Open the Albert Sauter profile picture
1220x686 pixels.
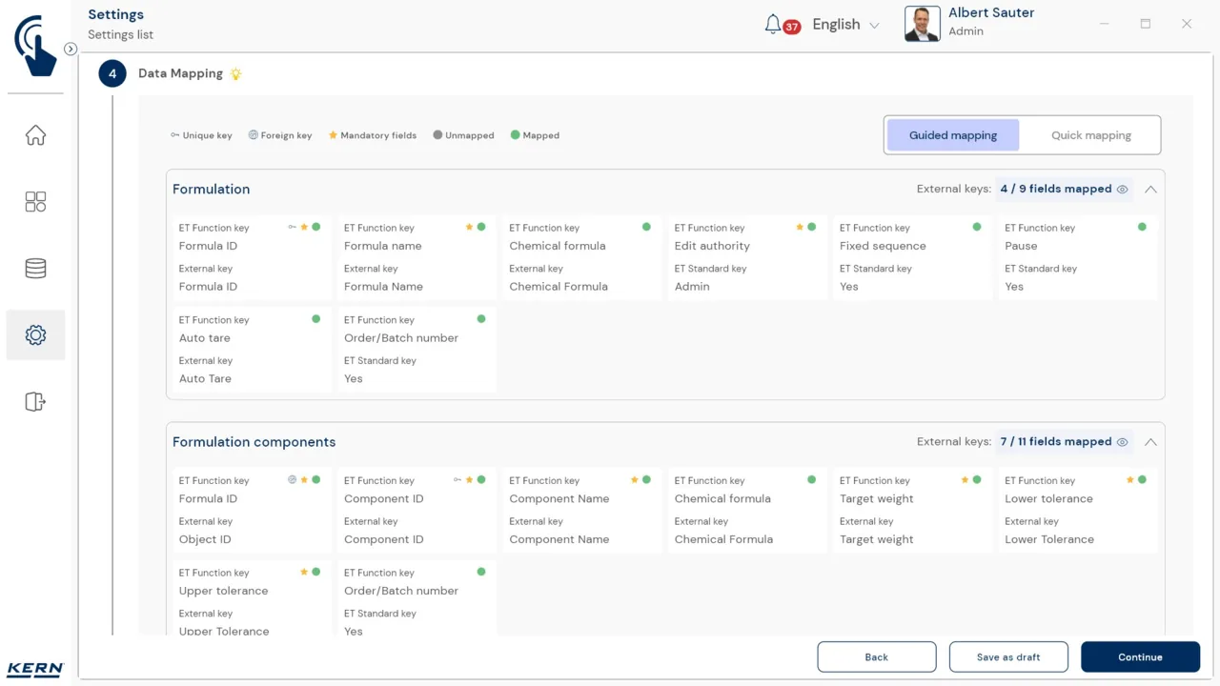(x=922, y=25)
